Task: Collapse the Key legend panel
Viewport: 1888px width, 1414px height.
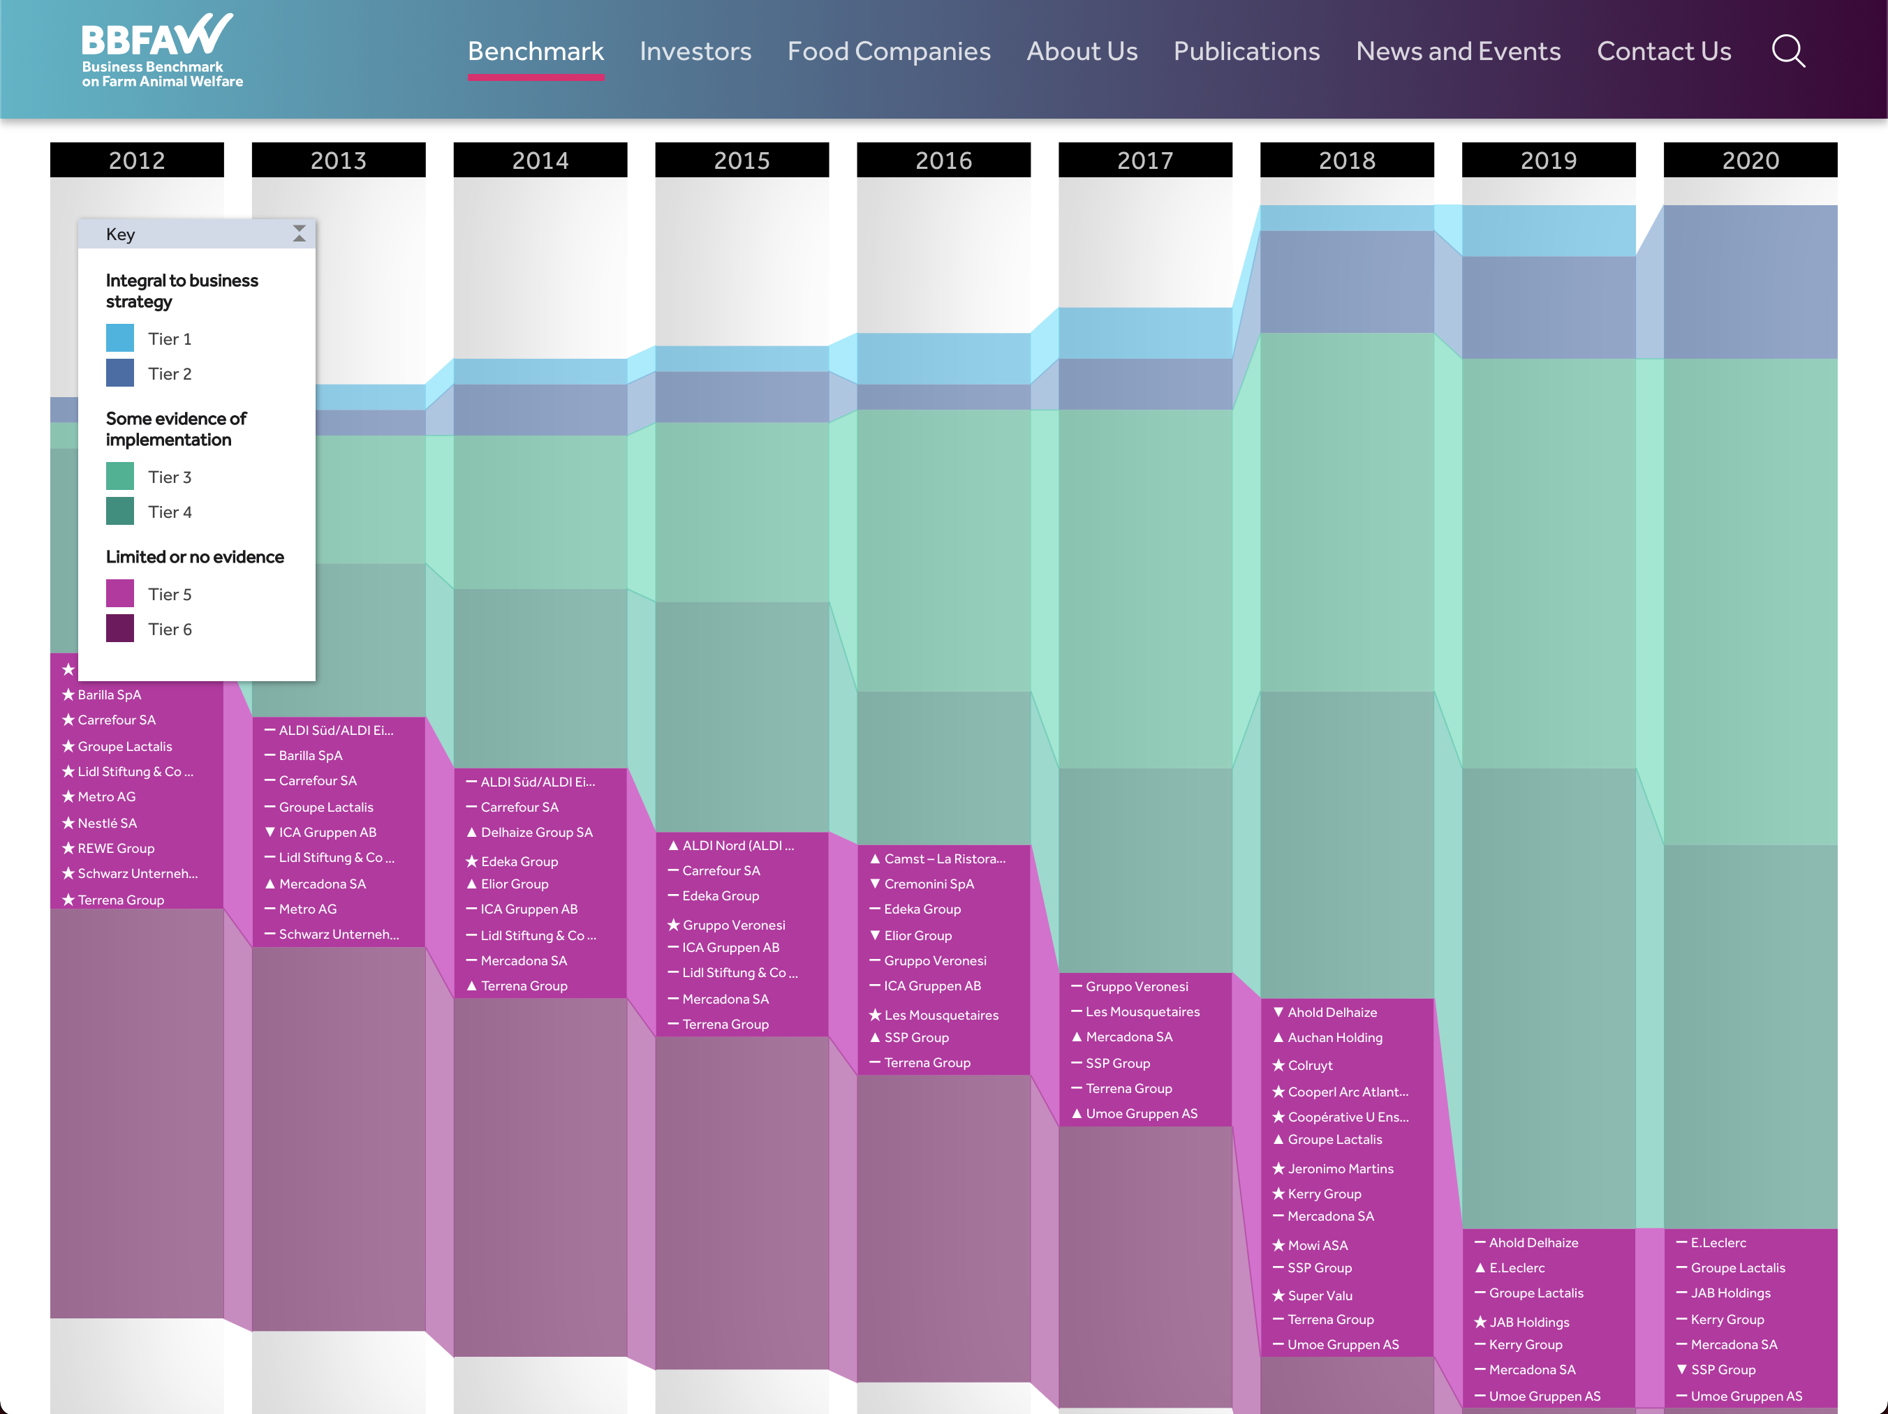Action: 299,234
